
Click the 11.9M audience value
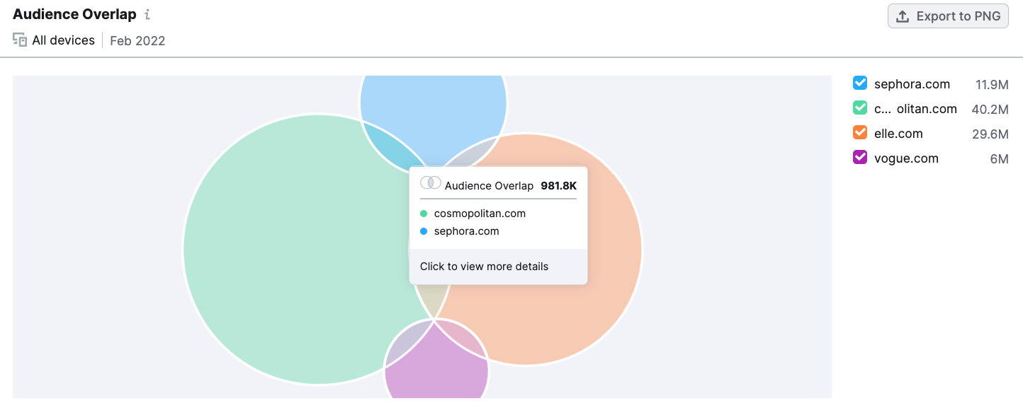coord(992,85)
